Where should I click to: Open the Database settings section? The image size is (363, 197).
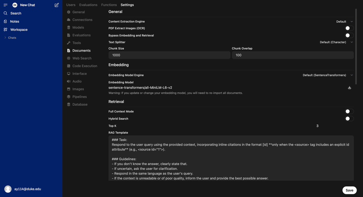(x=77, y=104)
